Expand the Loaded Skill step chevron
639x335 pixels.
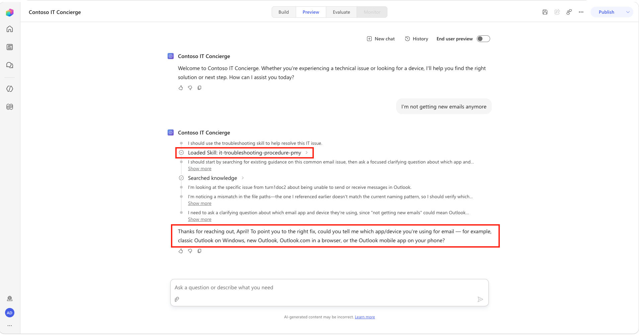[x=307, y=152]
